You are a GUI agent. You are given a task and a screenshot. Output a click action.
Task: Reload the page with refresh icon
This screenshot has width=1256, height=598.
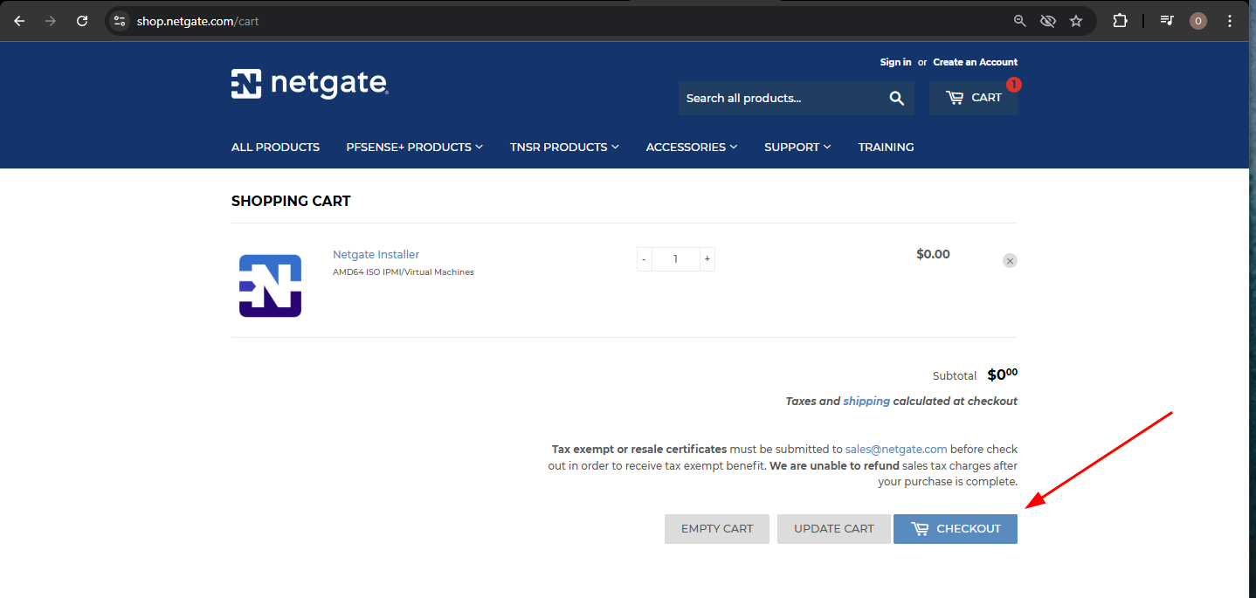click(82, 21)
